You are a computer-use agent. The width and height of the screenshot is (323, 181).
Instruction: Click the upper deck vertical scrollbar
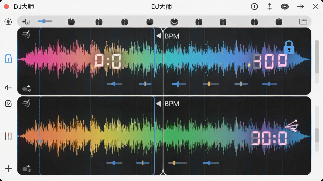click(317, 62)
